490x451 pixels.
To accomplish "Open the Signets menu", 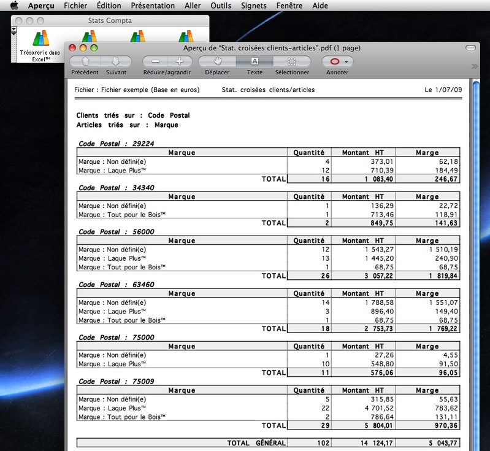I will click(x=253, y=6).
